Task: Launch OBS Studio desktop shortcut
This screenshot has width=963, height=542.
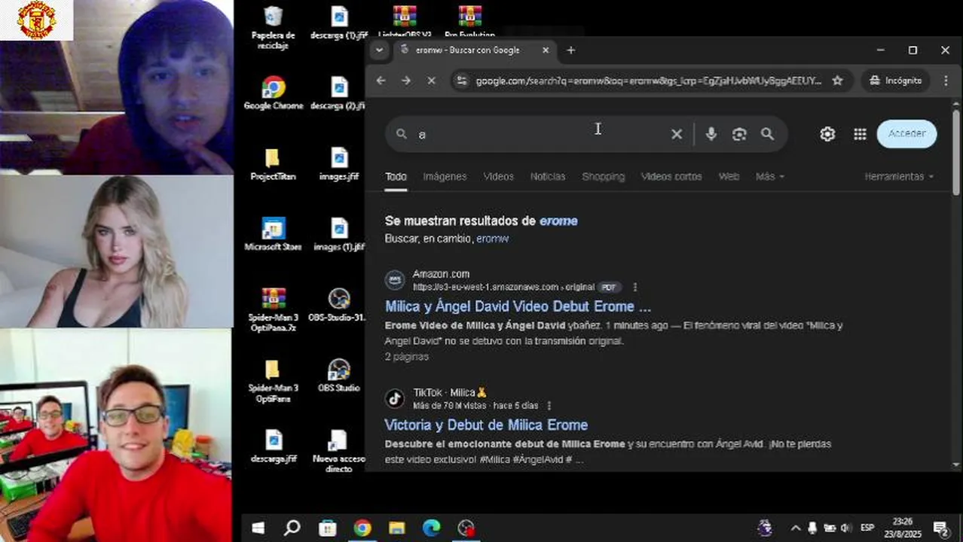Action: click(x=338, y=376)
